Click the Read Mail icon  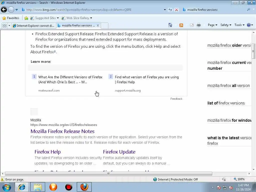tap(192, 25)
